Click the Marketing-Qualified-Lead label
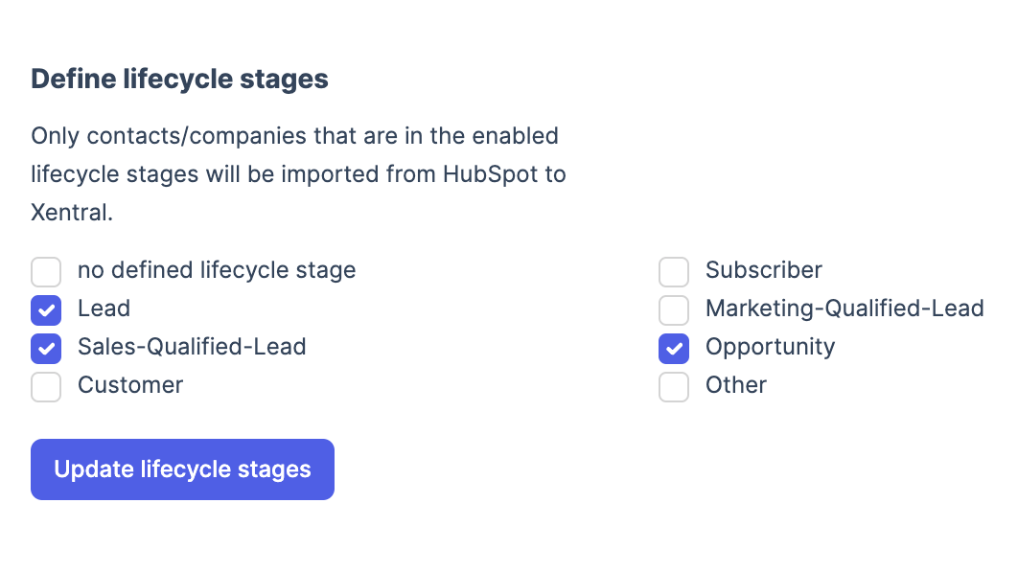Screen dimensions: 1018x572 (x=844, y=309)
